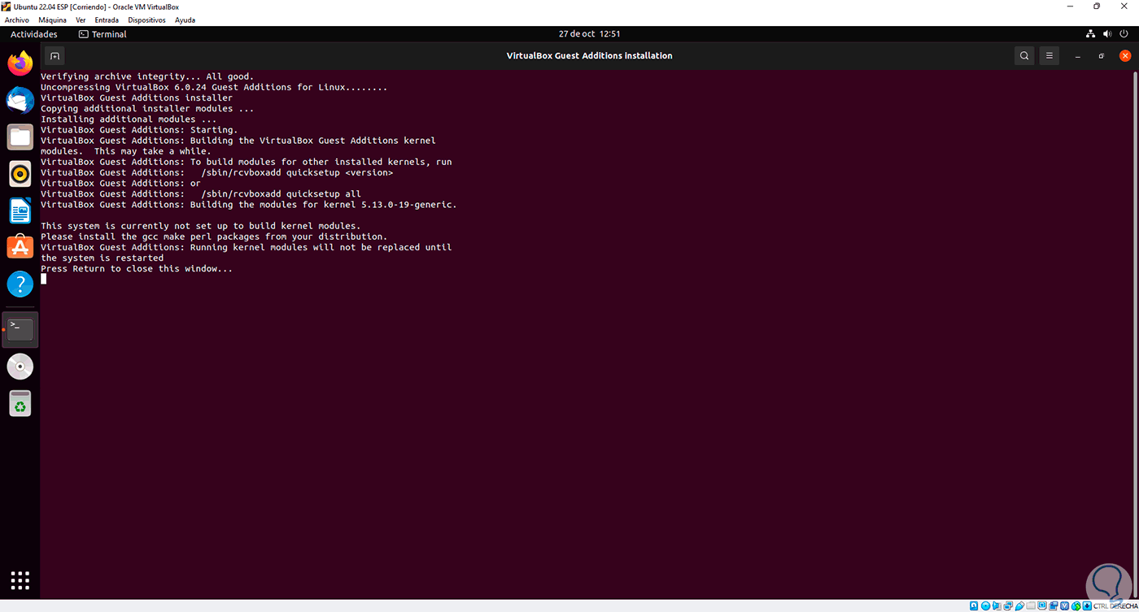The height and width of the screenshot is (612, 1139).
Task: Click the shared folders indicator in VirtualBox status bar
Action: (x=1031, y=605)
